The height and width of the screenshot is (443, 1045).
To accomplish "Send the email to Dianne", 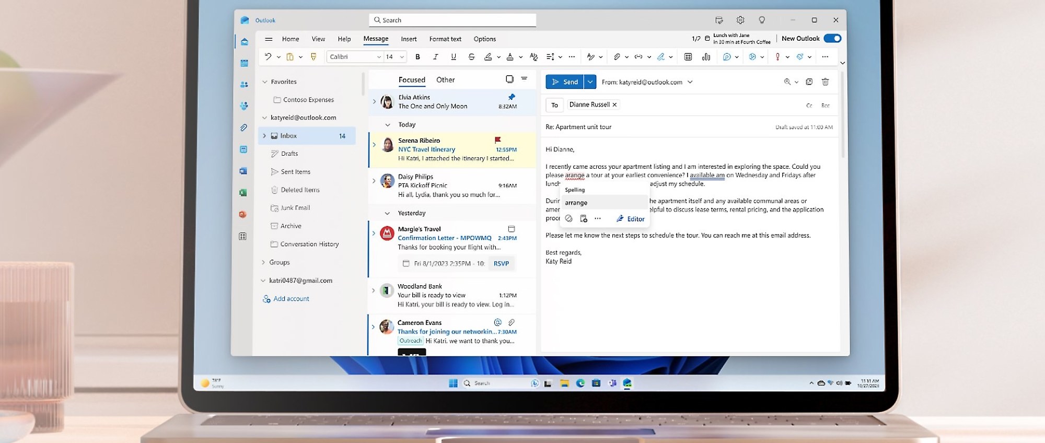I will click(x=565, y=81).
